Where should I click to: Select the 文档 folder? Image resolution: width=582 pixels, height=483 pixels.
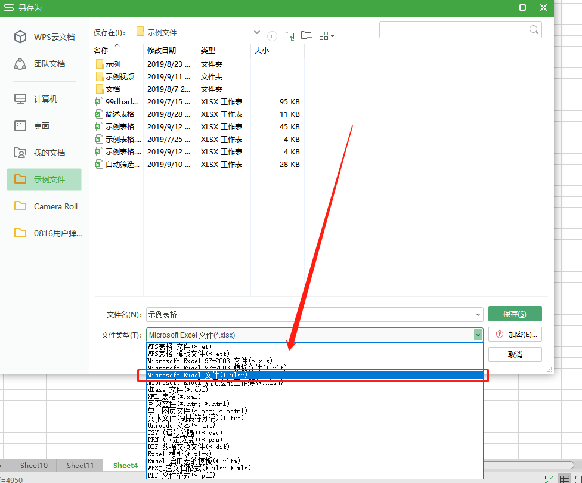pos(108,89)
